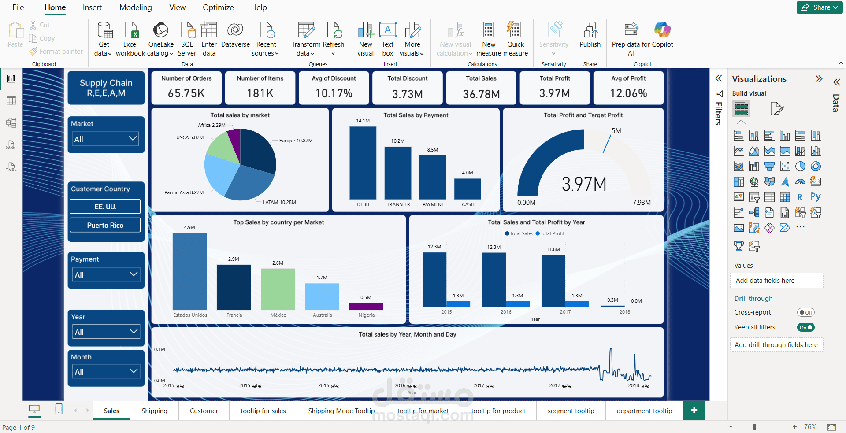Select the Build visual fields icon
This screenshot has width=846, height=433.
[x=741, y=108]
